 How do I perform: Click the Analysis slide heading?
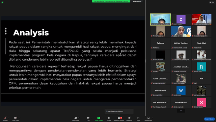click(31, 33)
